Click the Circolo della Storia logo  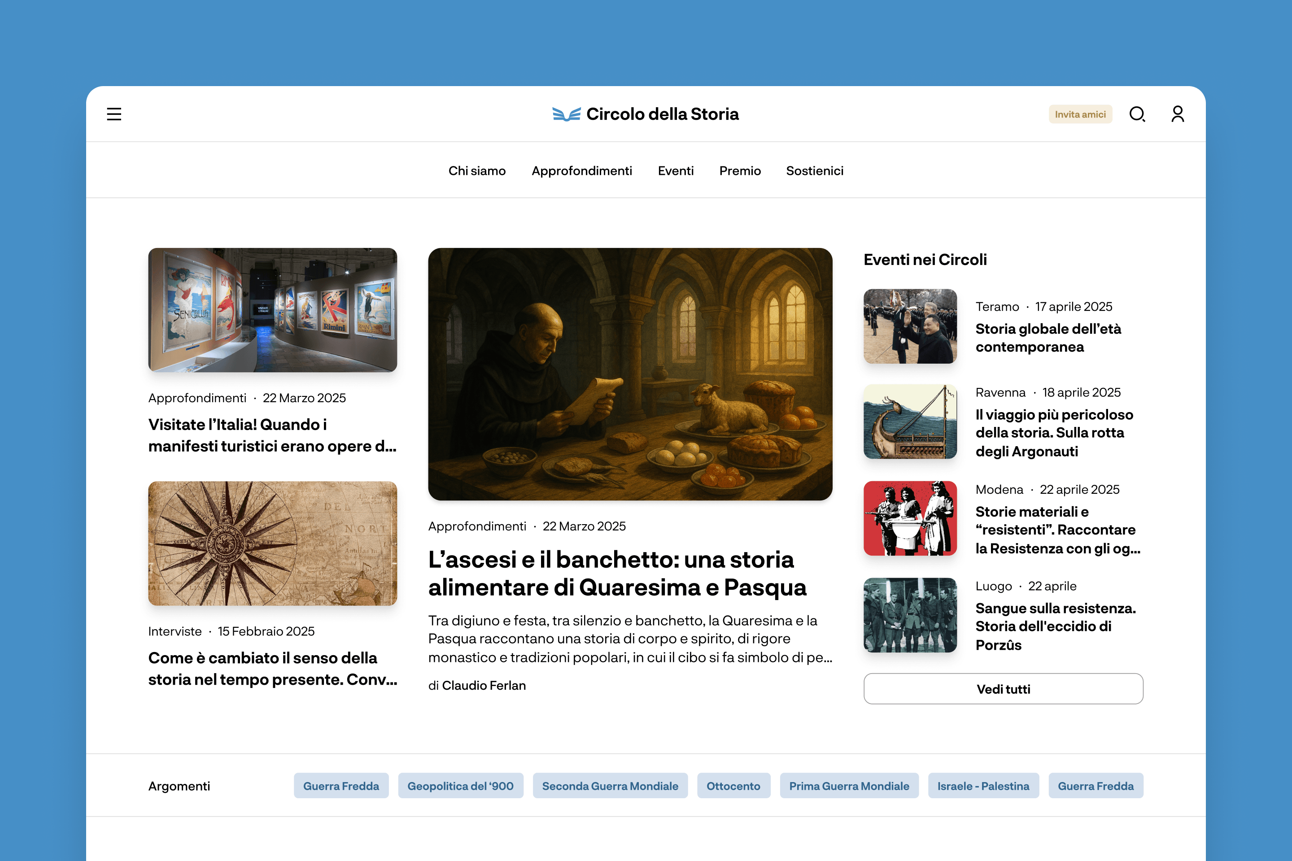point(646,114)
